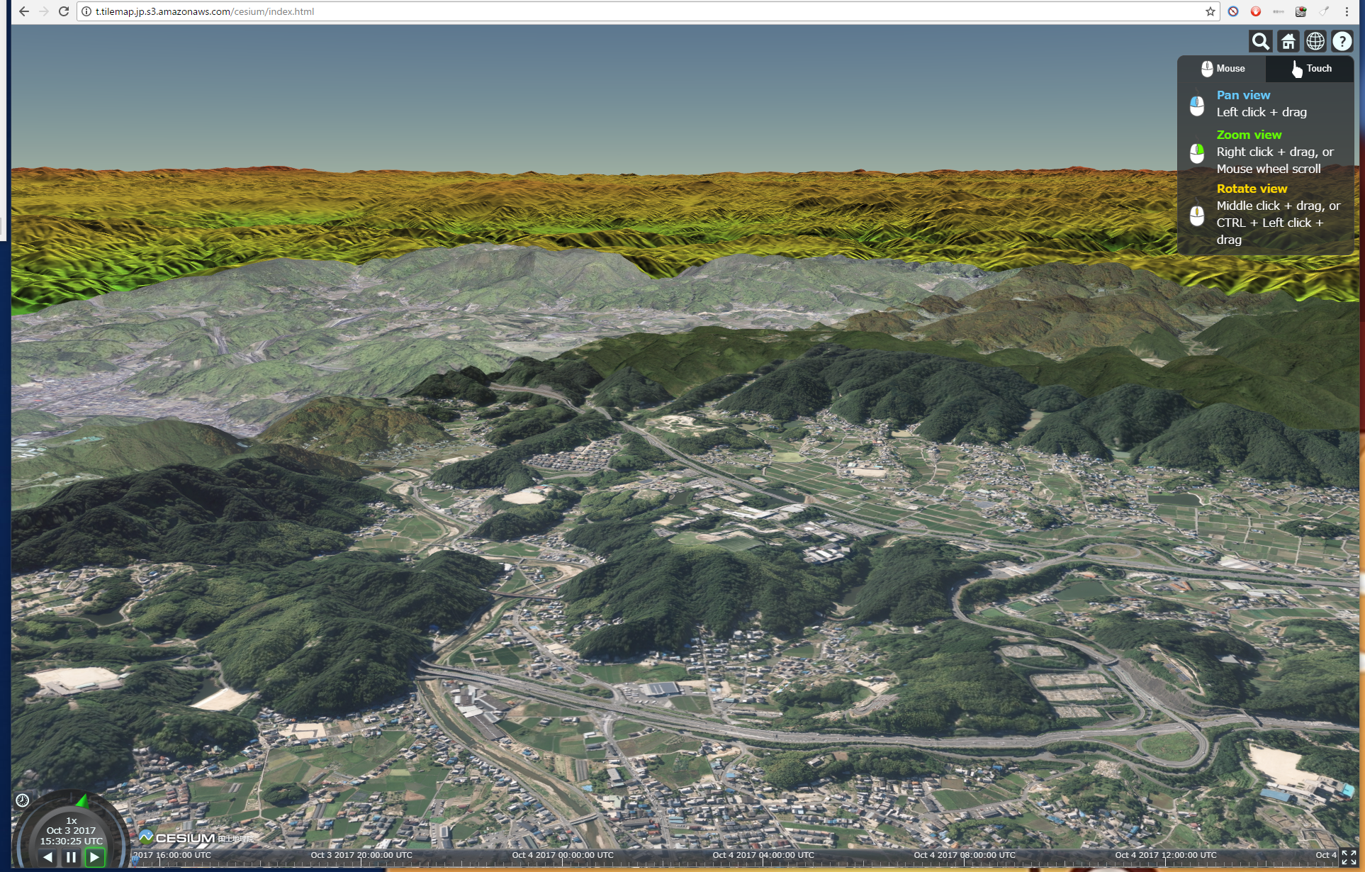Viewport: 1365px width, 872px height.
Task: Click the greyed-out brush extension icon
Action: tap(1323, 11)
